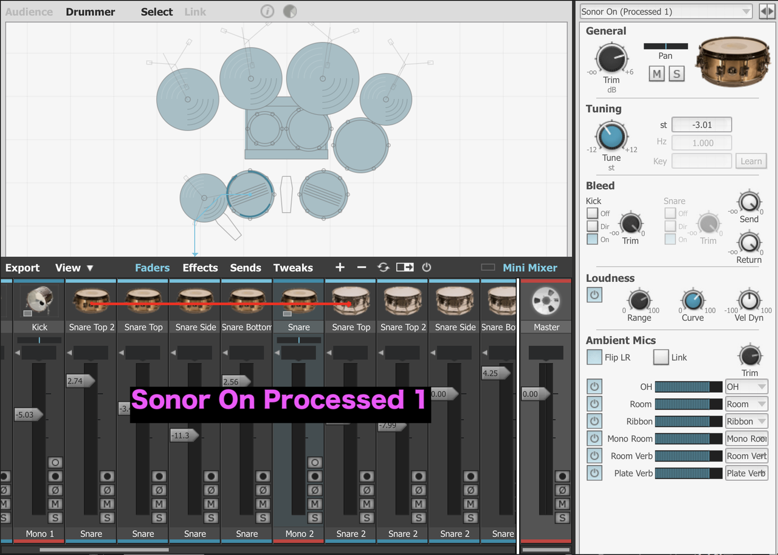Click the left arrow beside the drum name dropdown
This screenshot has width=778, height=555.
763,12
